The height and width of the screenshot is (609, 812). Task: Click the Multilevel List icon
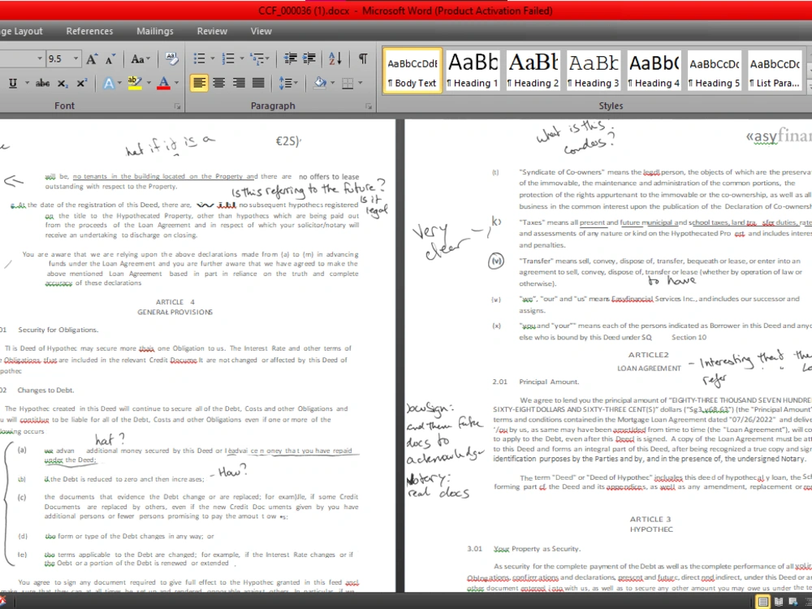257,58
